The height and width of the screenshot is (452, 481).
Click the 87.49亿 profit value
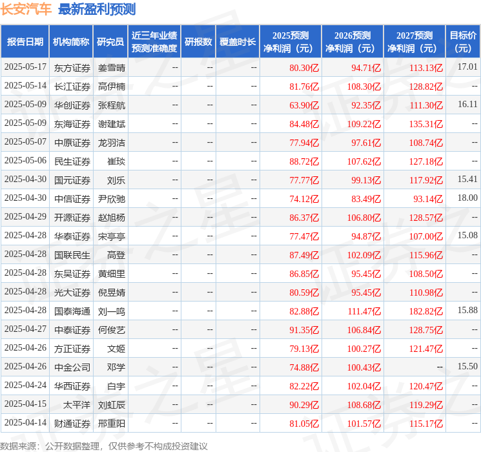(x=304, y=255)
